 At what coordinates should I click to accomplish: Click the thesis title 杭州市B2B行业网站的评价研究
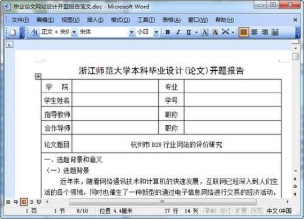point(176,144)
